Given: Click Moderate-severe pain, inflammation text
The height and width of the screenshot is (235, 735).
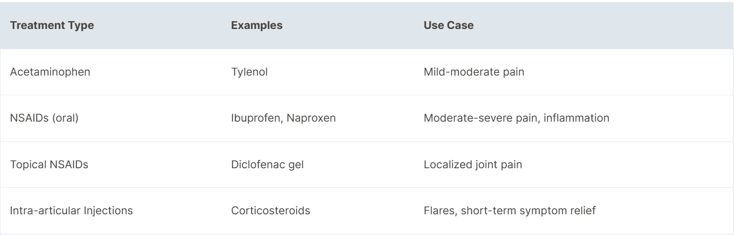Looking at the screenshot, I should tap(516, 117).
